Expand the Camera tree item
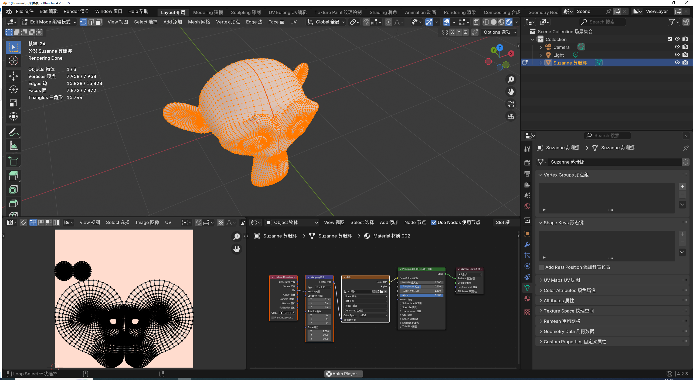Screen dimensions: 693x380 (x=541, y=47)
